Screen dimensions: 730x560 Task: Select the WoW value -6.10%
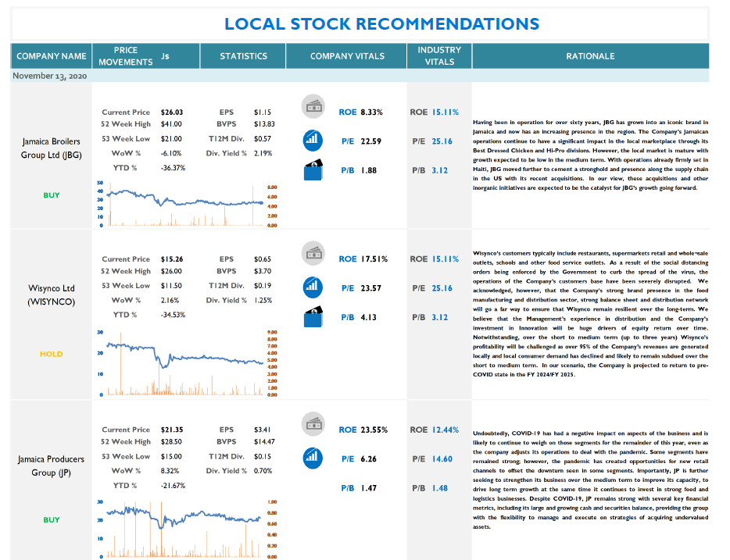pos(171,154)
